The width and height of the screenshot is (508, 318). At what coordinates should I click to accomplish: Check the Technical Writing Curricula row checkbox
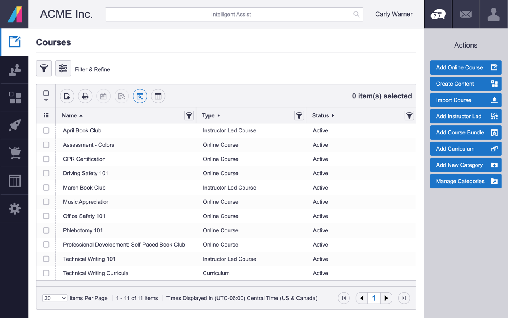(x=46, y=273)
